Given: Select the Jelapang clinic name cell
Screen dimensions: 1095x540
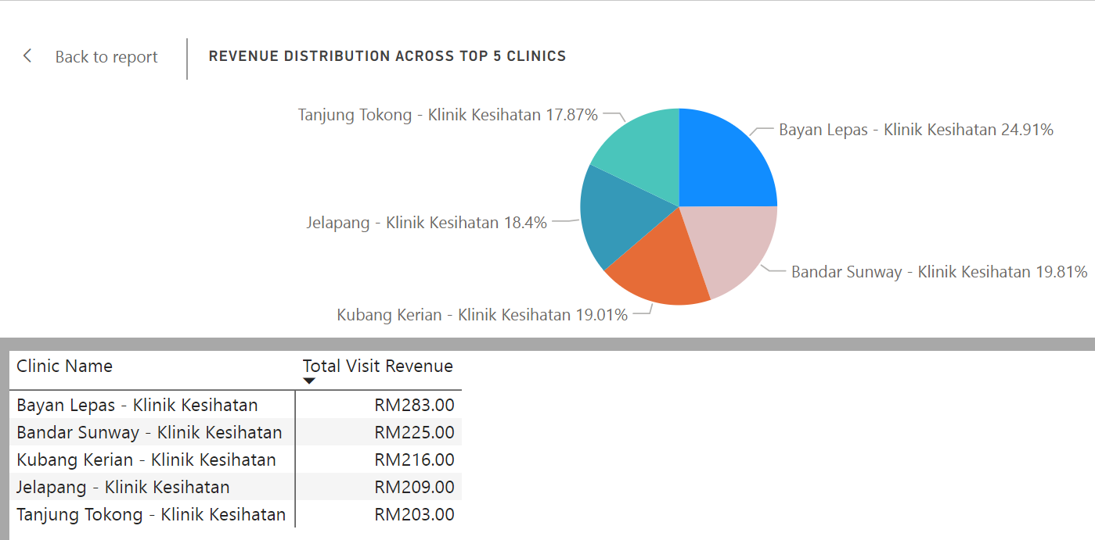Looking at the screenshot, I should click(123, 487).
